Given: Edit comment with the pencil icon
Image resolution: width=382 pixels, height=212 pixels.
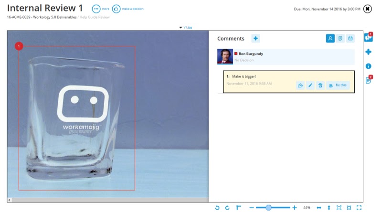Looking at the screenshot, I should tap(310, 85).
